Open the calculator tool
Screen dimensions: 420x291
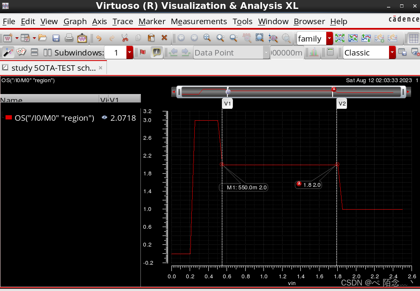pos(330,52)
